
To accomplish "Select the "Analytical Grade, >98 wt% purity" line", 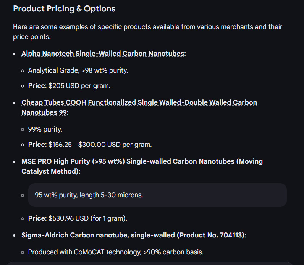I will [x=78, y=70].
